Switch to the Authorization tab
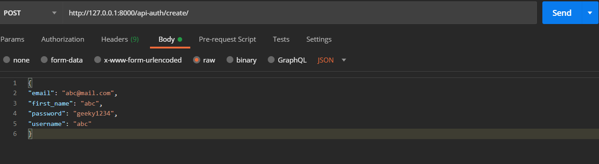Image resolution: width=599 pixels, height=164 pixels. coord(63,39)
